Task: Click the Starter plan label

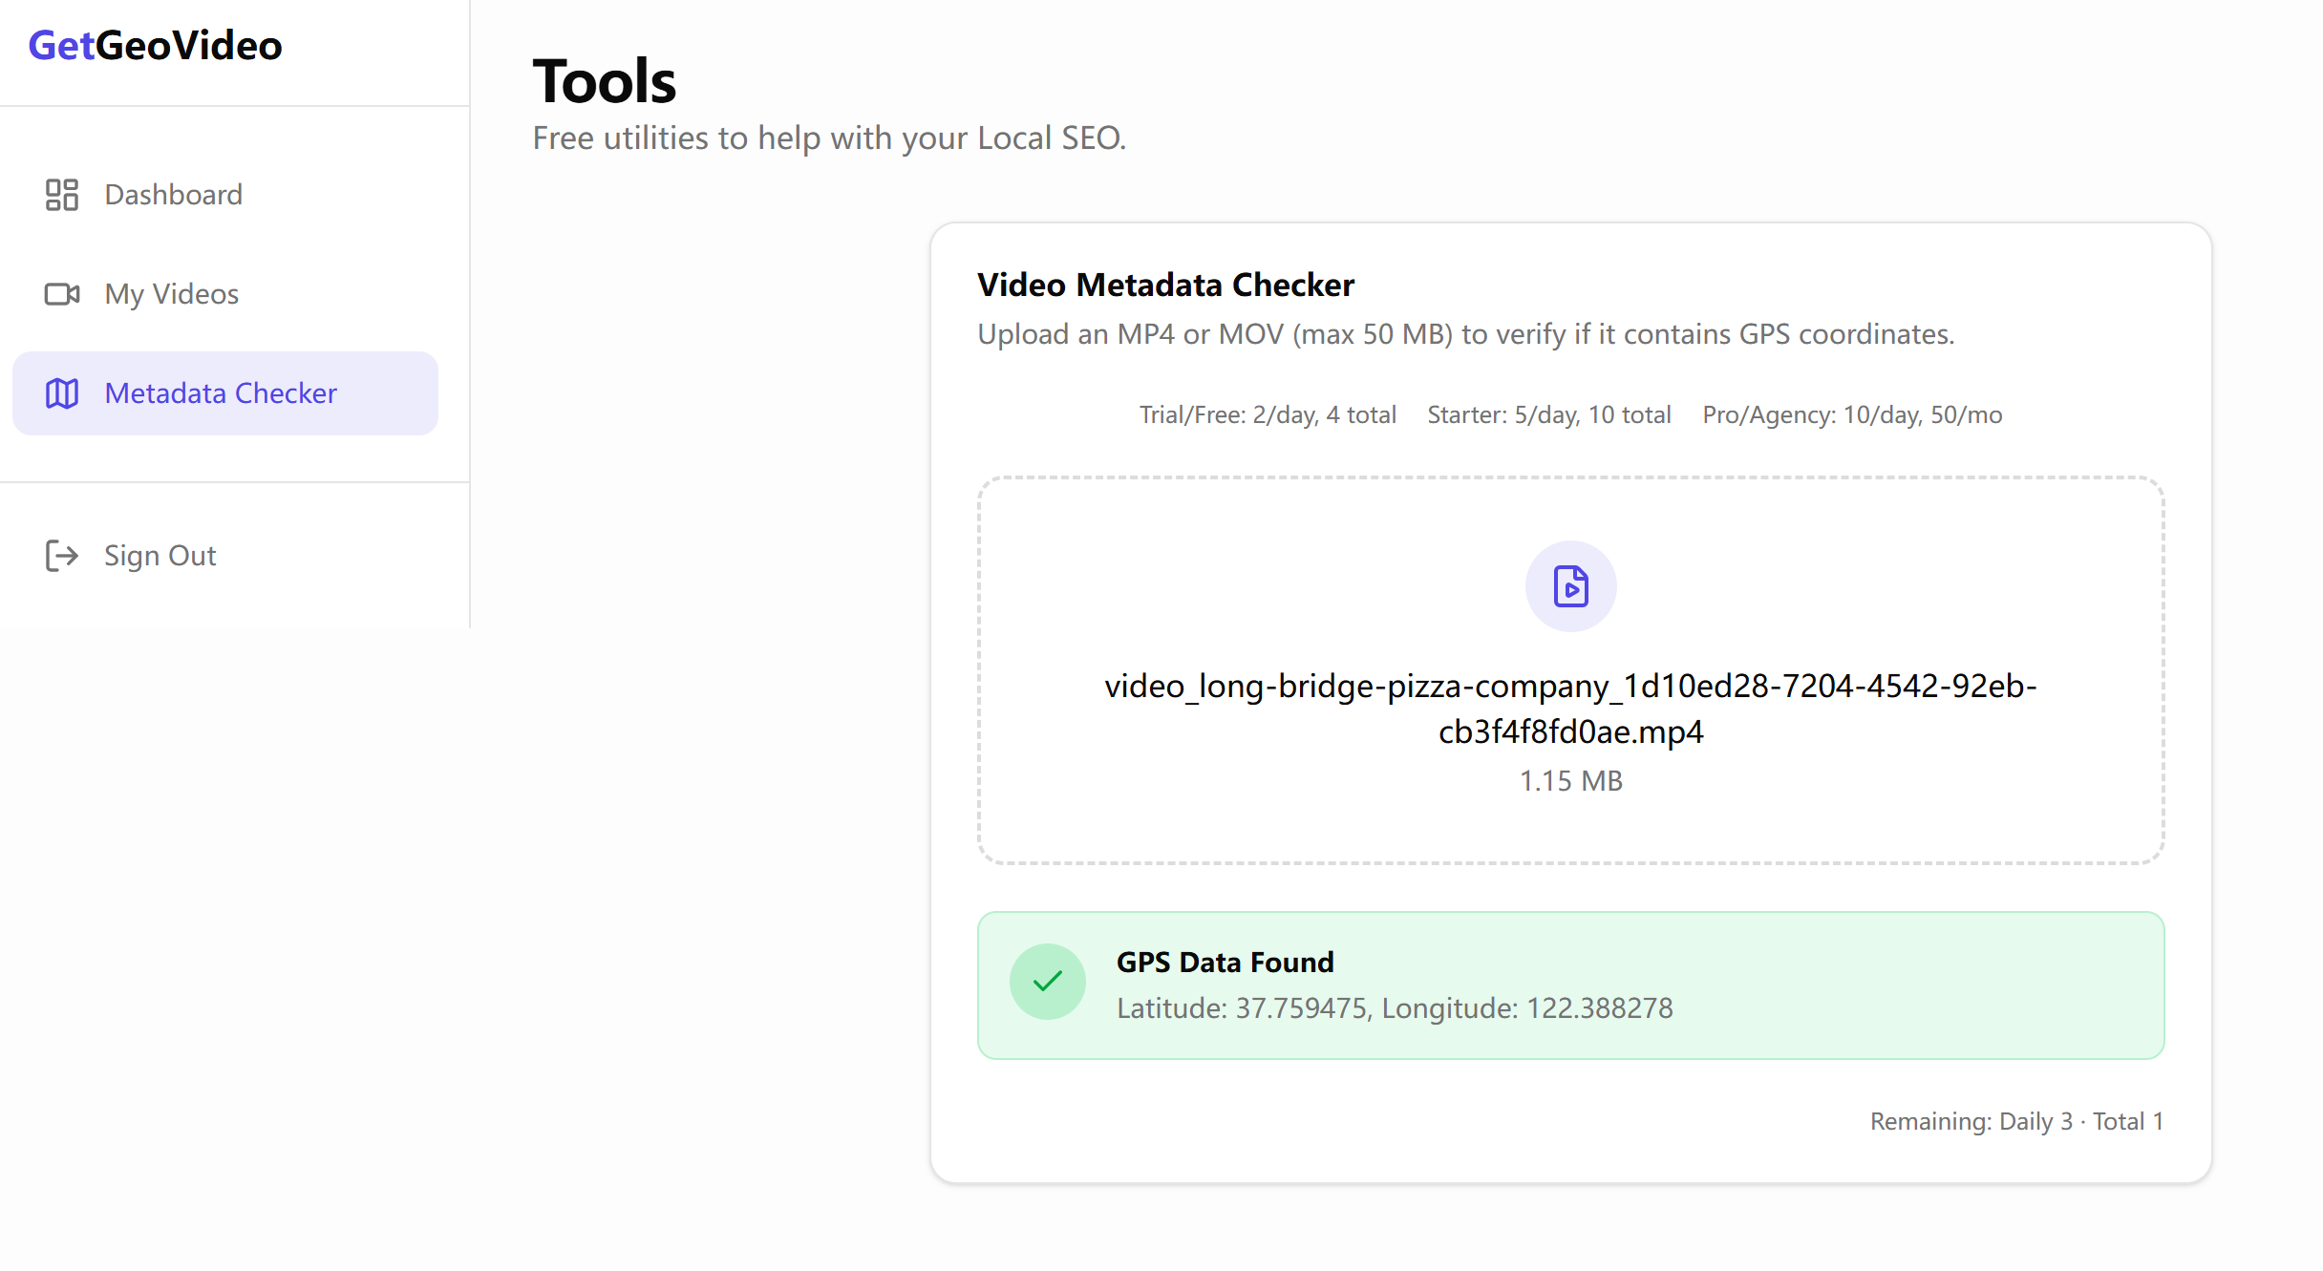Action: 1548,414
